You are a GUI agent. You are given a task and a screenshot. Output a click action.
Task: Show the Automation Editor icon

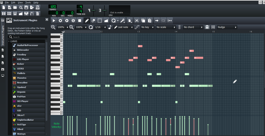tap(21, 14)
